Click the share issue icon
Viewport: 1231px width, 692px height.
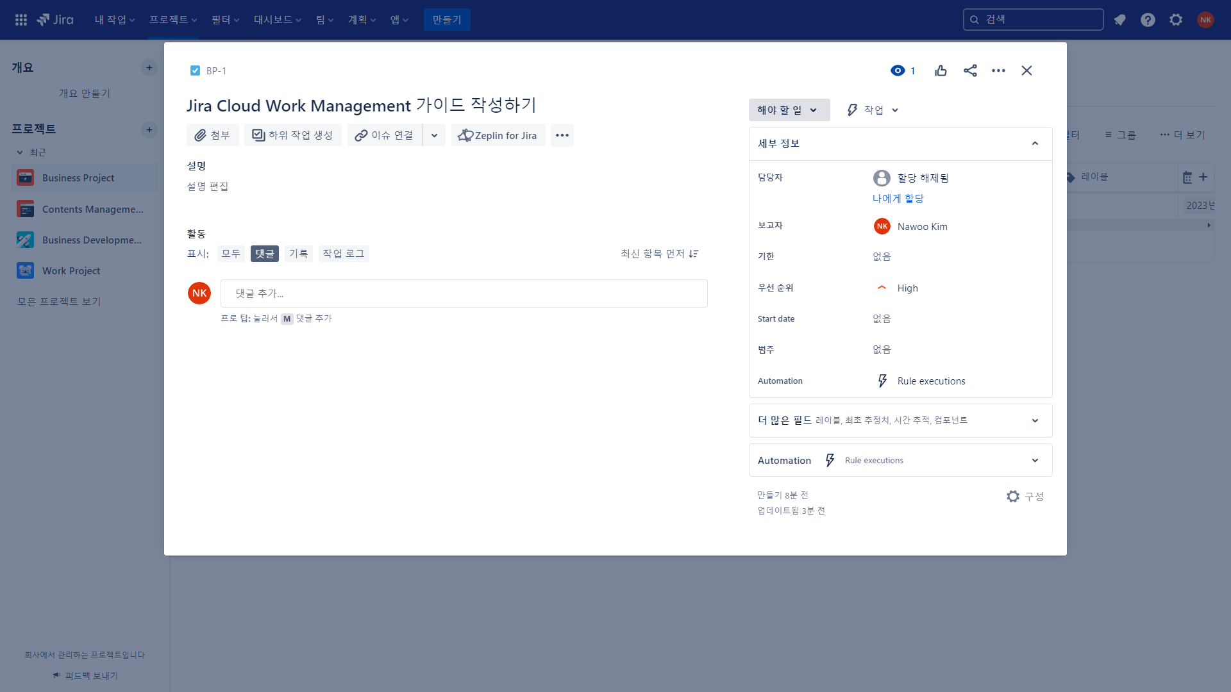[970, 70]
